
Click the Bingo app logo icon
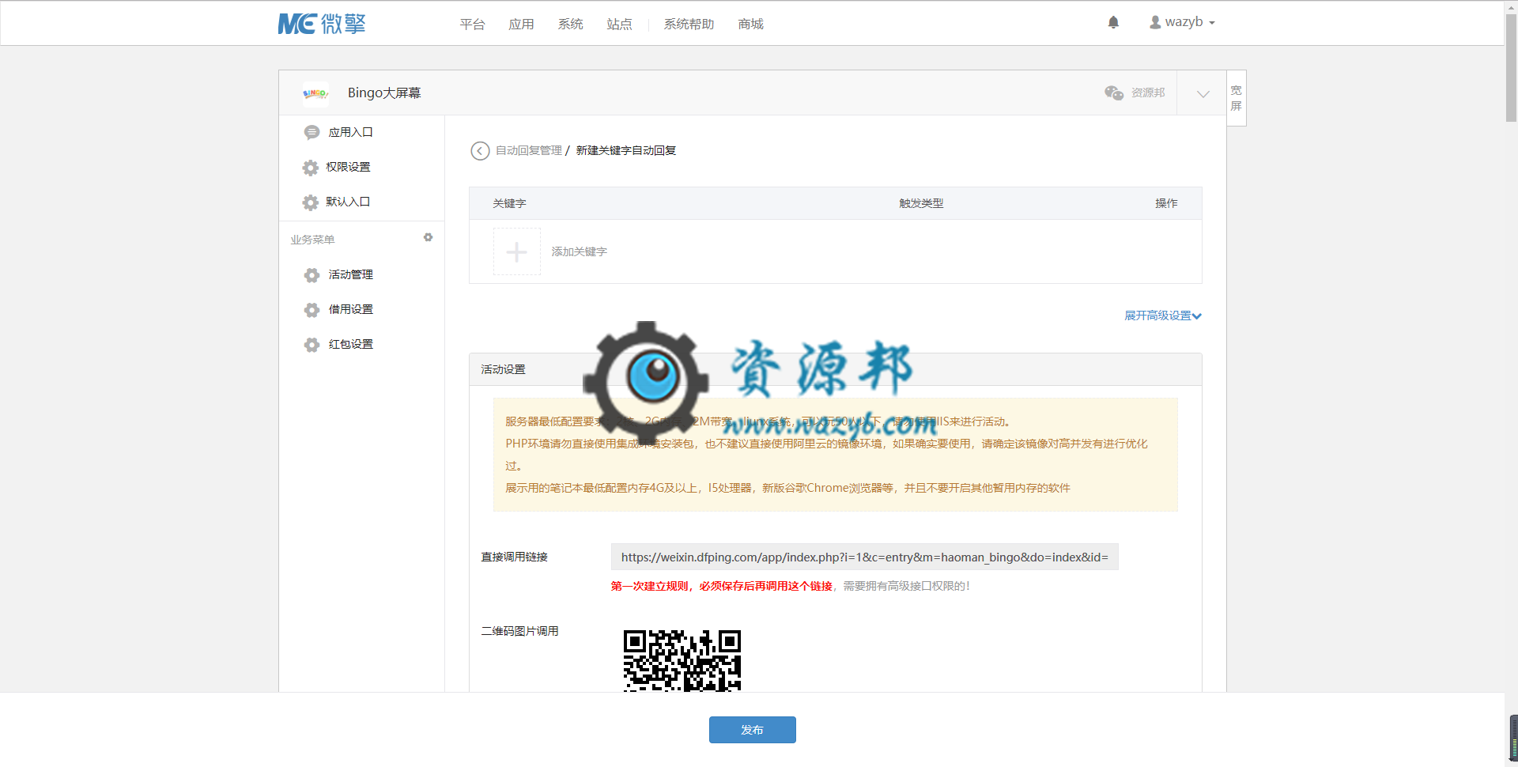pos(315,93)
